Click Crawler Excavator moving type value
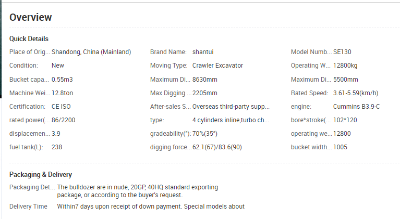 pyautogui.click(x=217, y=66)
